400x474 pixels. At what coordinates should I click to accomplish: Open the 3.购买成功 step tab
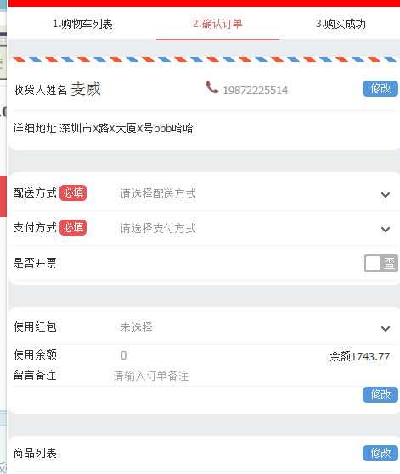coord(341,24)
